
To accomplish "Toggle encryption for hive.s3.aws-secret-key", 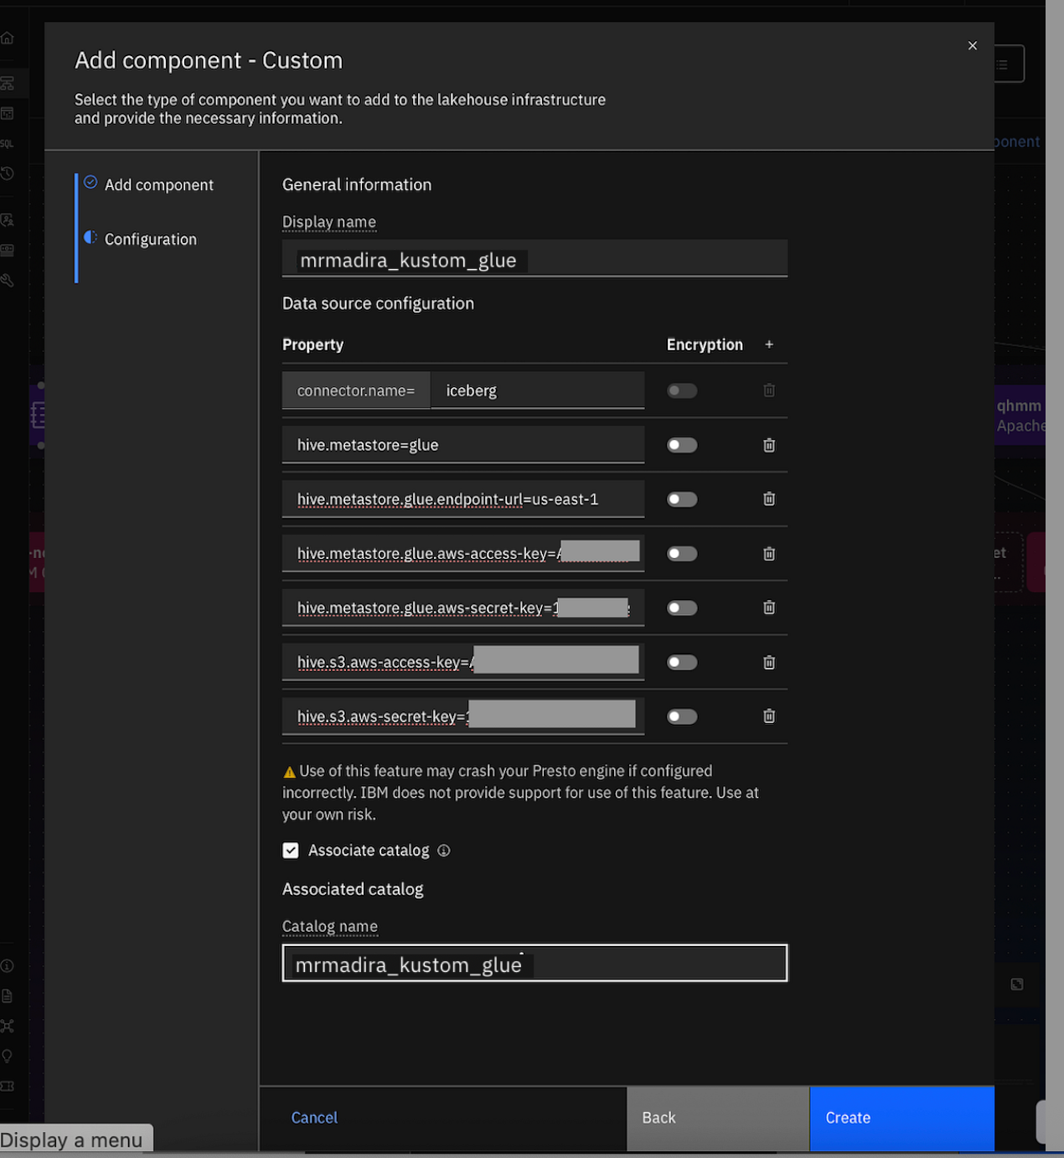I will tap(682, 716).
